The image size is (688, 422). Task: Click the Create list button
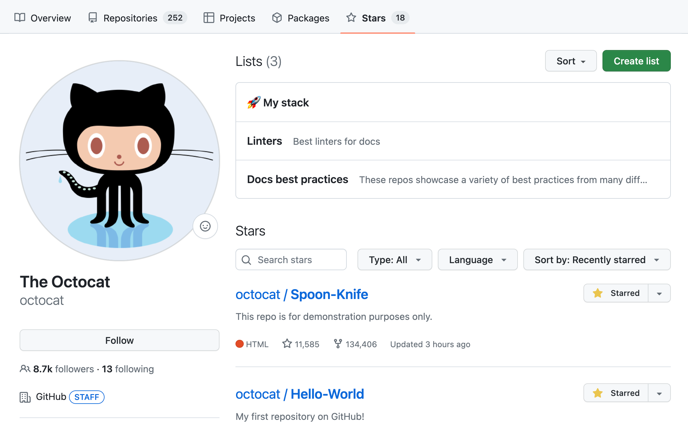[x=636, y=61]
